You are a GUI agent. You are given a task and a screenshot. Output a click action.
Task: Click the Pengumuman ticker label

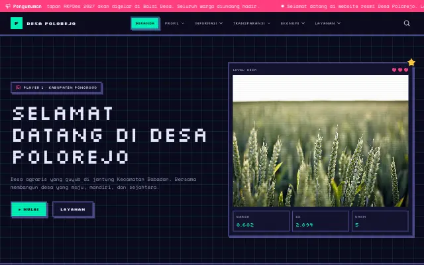pyautogui.click(x=27, y=6)
